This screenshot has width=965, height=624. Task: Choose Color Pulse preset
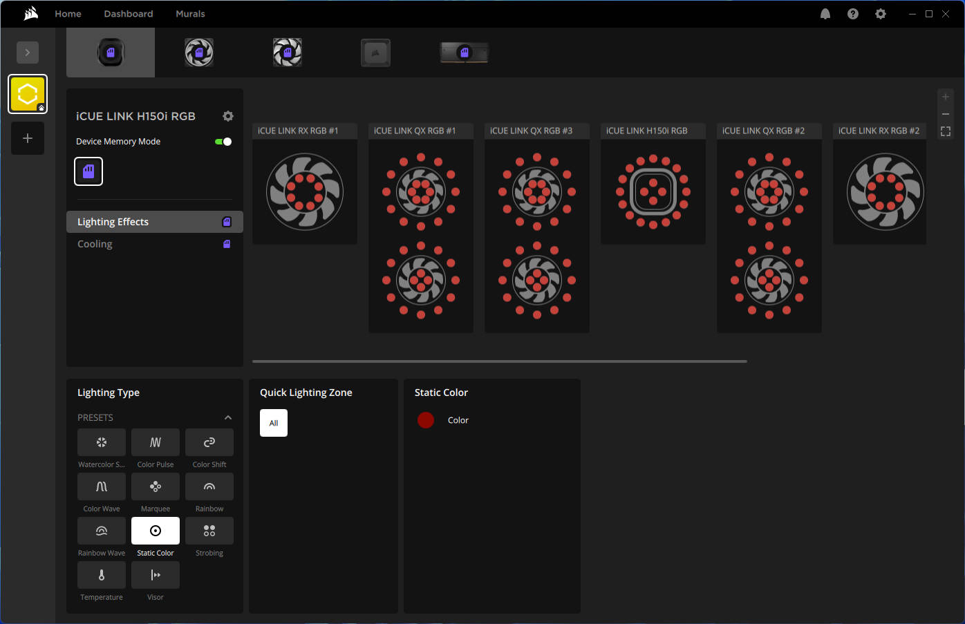pos(156,442)
